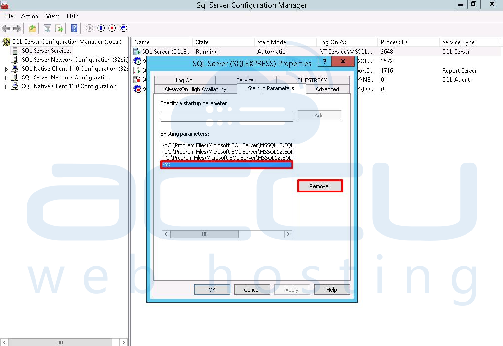Click the tree pane horizontal scrollbar thumb
Viewport: 503px width, 346px height.
pos(61,342)
